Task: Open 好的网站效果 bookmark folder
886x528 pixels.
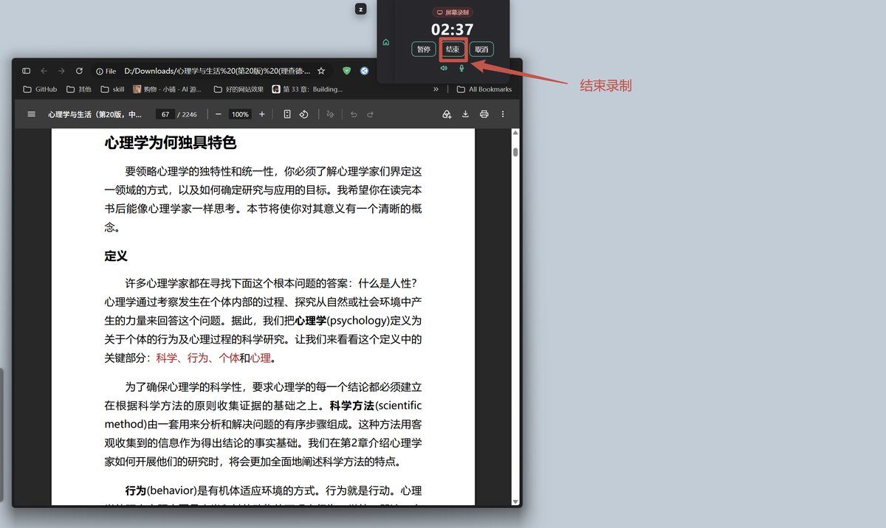Action: tap(238, 89)
